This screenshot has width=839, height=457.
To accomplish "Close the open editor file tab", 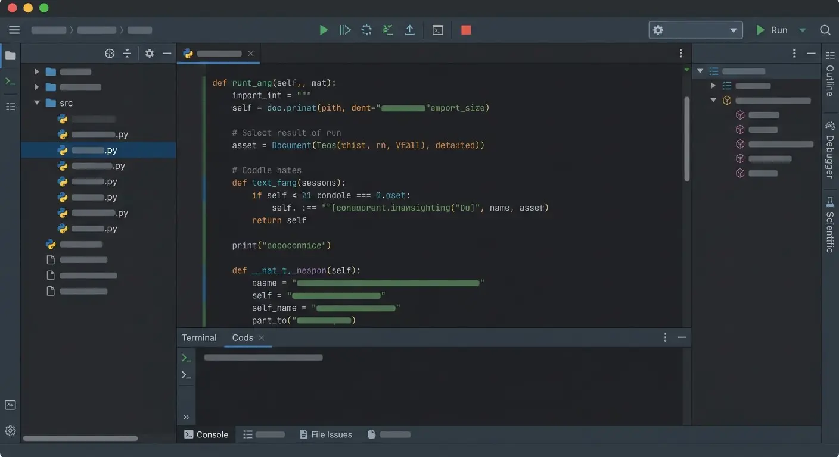I will point(250,54).
